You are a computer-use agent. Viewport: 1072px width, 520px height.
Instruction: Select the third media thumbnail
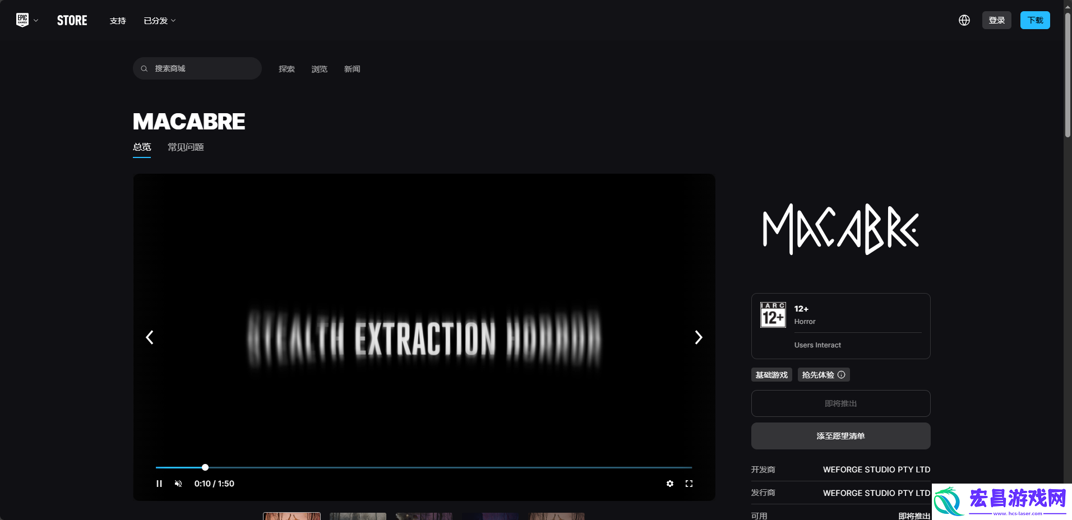[x=424, y=516]
